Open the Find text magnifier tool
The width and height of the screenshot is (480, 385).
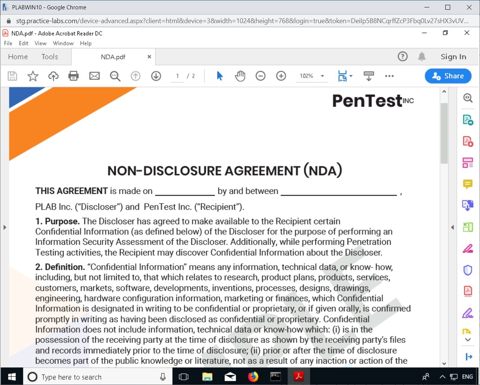(115, 76)
